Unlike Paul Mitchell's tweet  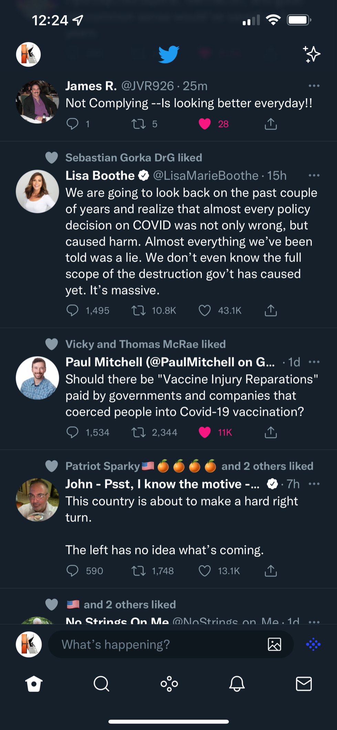click(x=205, y=432)
